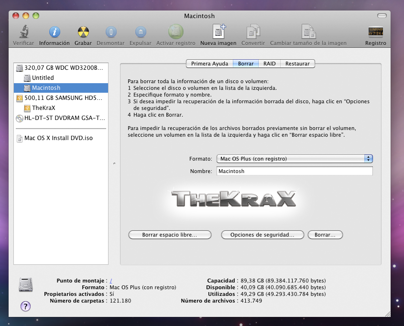Switch to the Restaurar tab
This screenshot has width=404, height=326.
pyautogui.click(x=297, y=64)
